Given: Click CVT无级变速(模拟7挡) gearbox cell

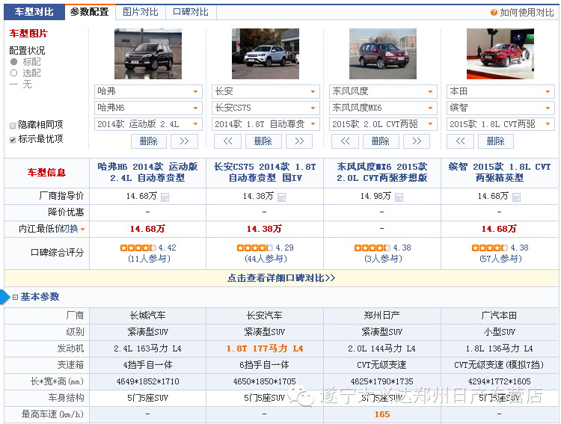Looking at the screenshot, I should tap(499, 365).
